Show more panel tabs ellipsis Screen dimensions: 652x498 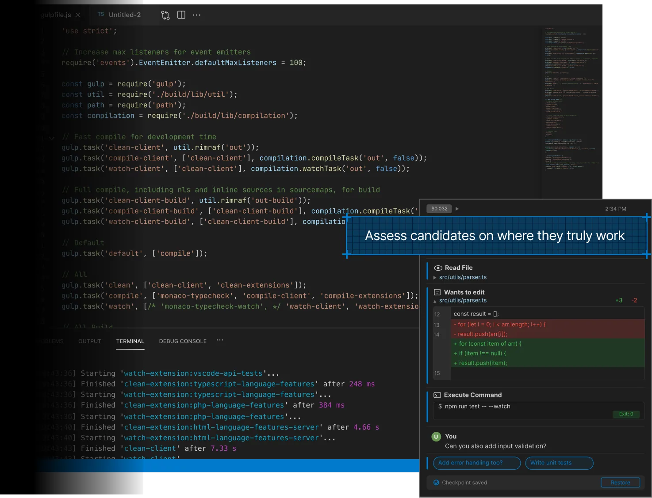pyautogui.click(x=220, y=340)
